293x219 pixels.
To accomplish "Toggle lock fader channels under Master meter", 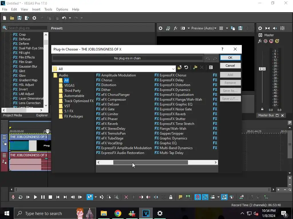I will pos(262,109).
